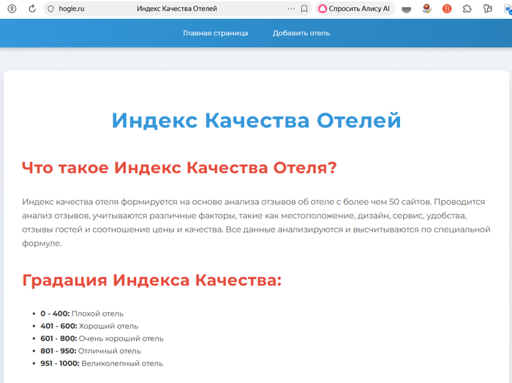Open the puzzle-piece extensions menu
The width and height of the screenshot is (512, 383).
[x=467, y=9]
